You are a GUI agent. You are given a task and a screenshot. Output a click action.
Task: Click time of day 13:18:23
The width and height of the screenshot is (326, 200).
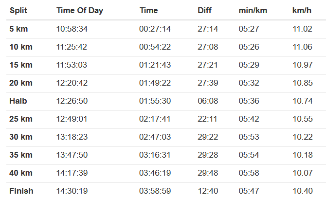coord(72,137)
